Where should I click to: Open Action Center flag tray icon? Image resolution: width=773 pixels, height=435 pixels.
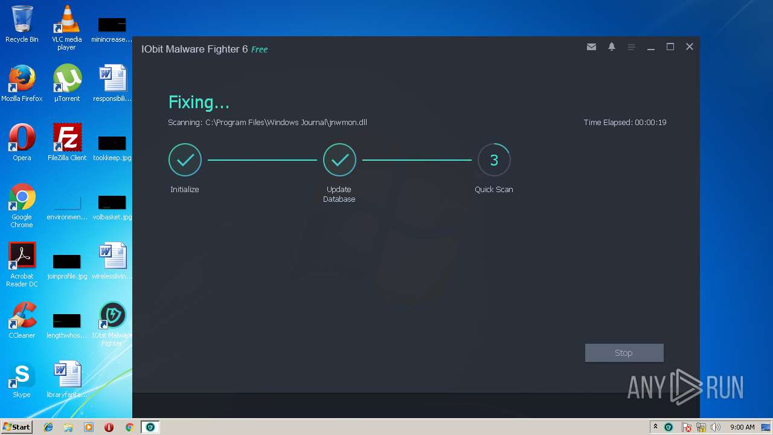pyautogui.click(x=687, y=427)
